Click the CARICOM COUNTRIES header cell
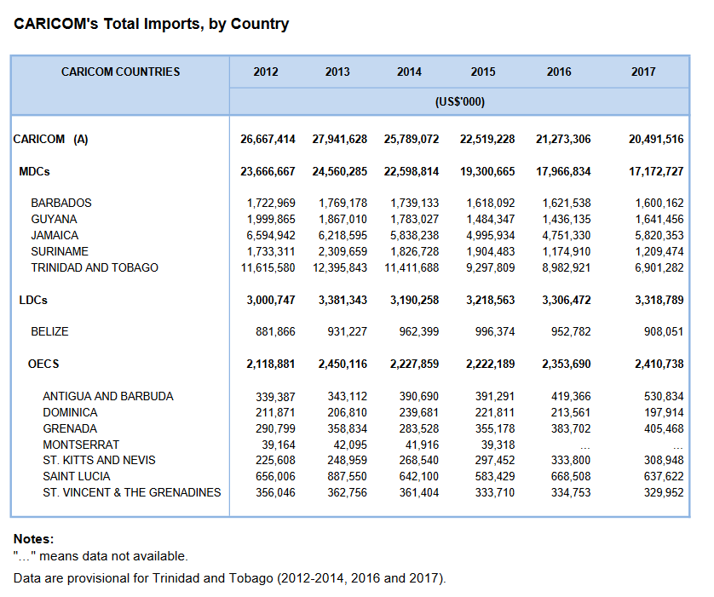This screenshot has width=714, height=597. pos(120,72)
